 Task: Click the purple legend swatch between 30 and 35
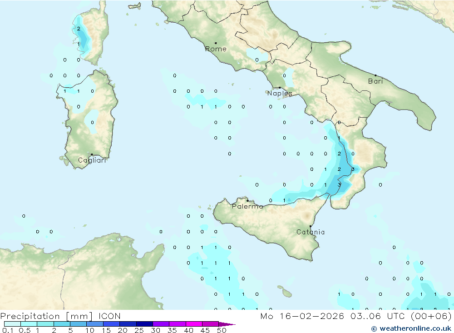pos(161,324)
